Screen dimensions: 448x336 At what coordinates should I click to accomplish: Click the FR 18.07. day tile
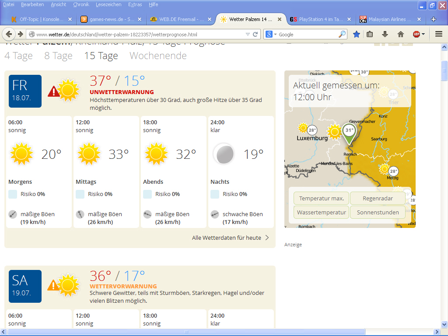25,91
